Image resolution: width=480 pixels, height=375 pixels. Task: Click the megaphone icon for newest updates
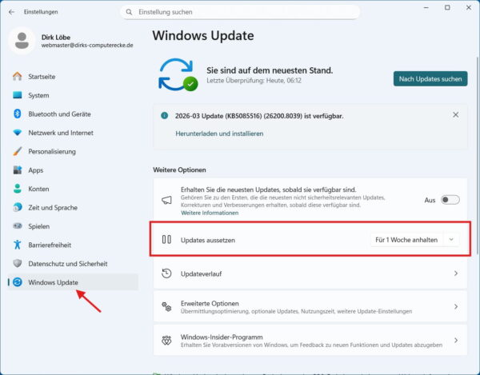coord(166,200)
